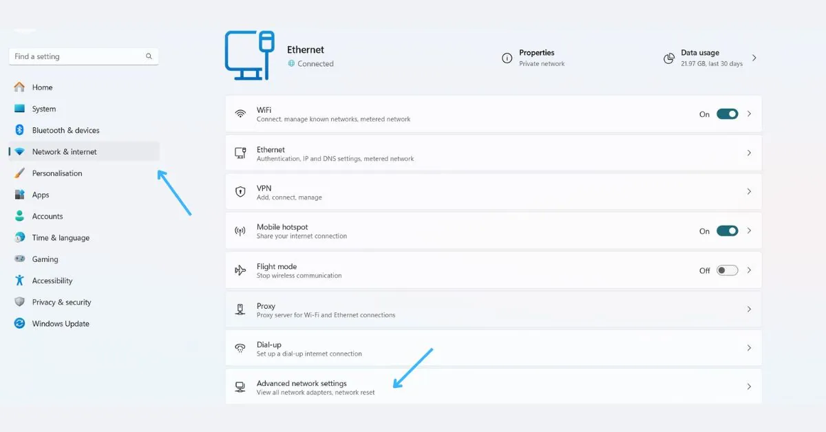The width and height of the screenshot is (826, 432).
Task: Click the Time & language globe icon
Action: [19, 237]
